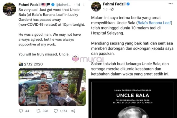
Task: Open the Uncle Bala condolence image
Action: pyautogui.click(x=133, y=98)
